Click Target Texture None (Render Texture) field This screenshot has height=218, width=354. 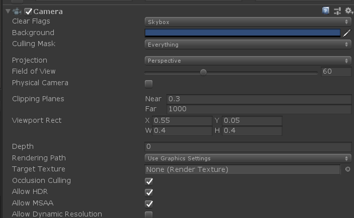(x=242, y=169)
